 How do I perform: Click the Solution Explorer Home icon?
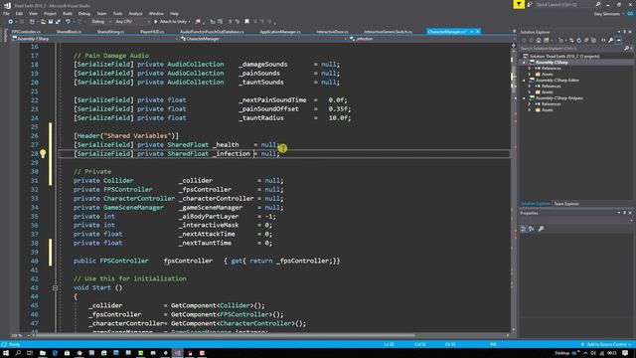point(539,40)
